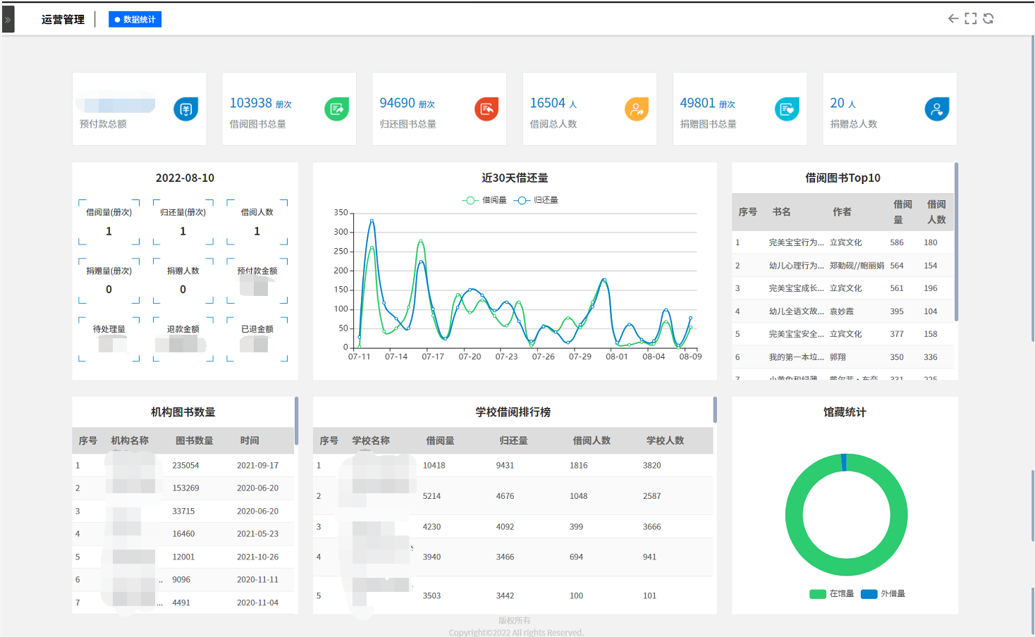Image resolution: width=1035 pixels, height=637 pixels.
Task: Toggle 外借量 in the donut chart legend
Action: (x=883, y=594)
